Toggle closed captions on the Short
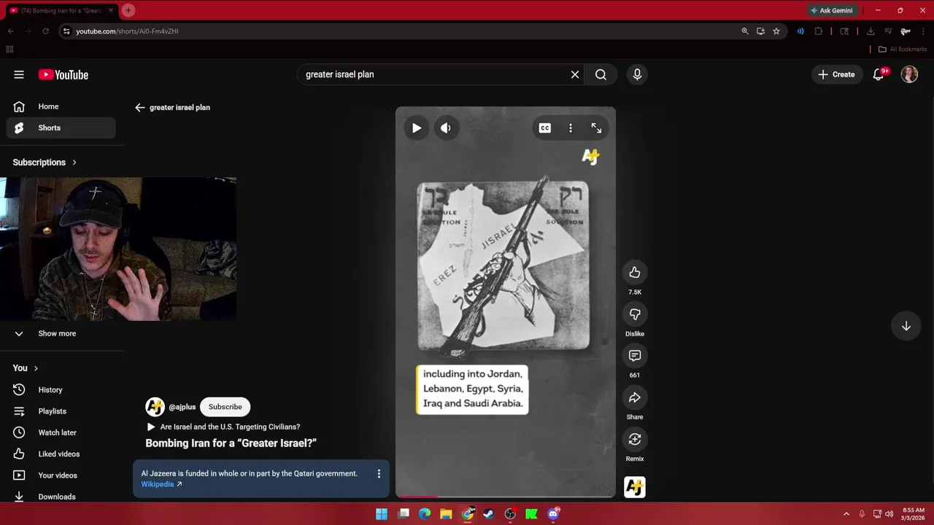The image size is (934, 525). tap(544, 128)
